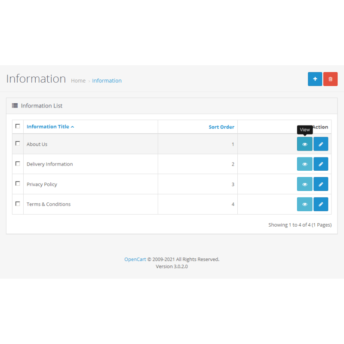Click pencil icon for Terms & Conditions
Screen dimensions: 344x344
click(x=321, y=204)
